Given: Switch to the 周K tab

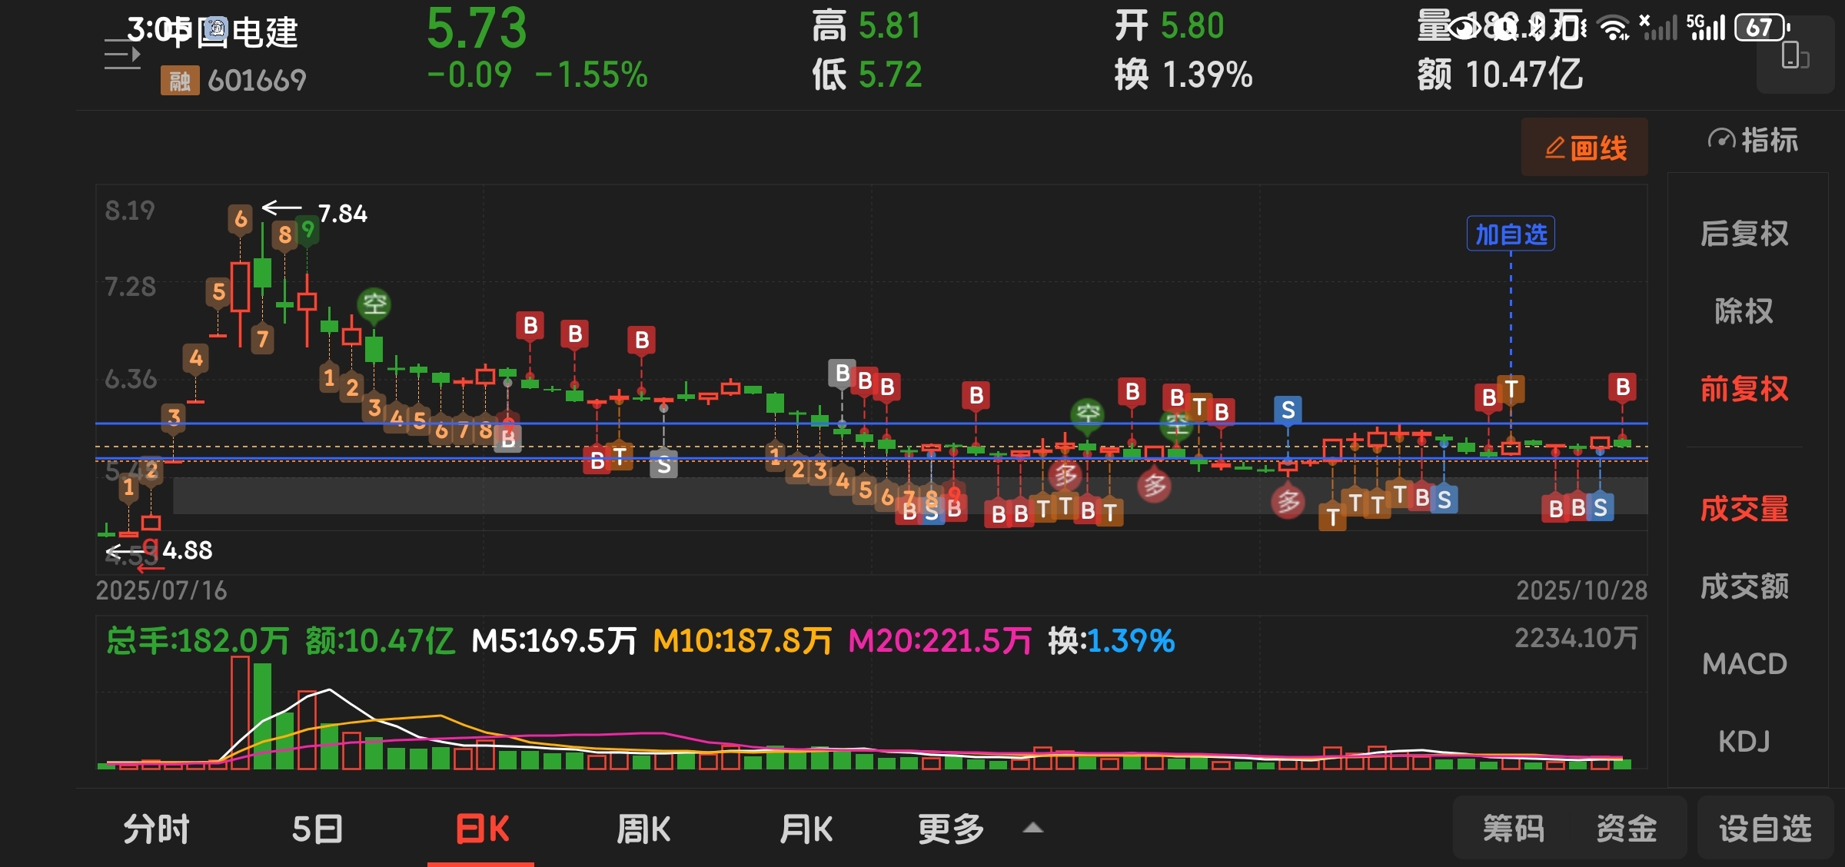Looking at the screenshot, I should point(643,829).
